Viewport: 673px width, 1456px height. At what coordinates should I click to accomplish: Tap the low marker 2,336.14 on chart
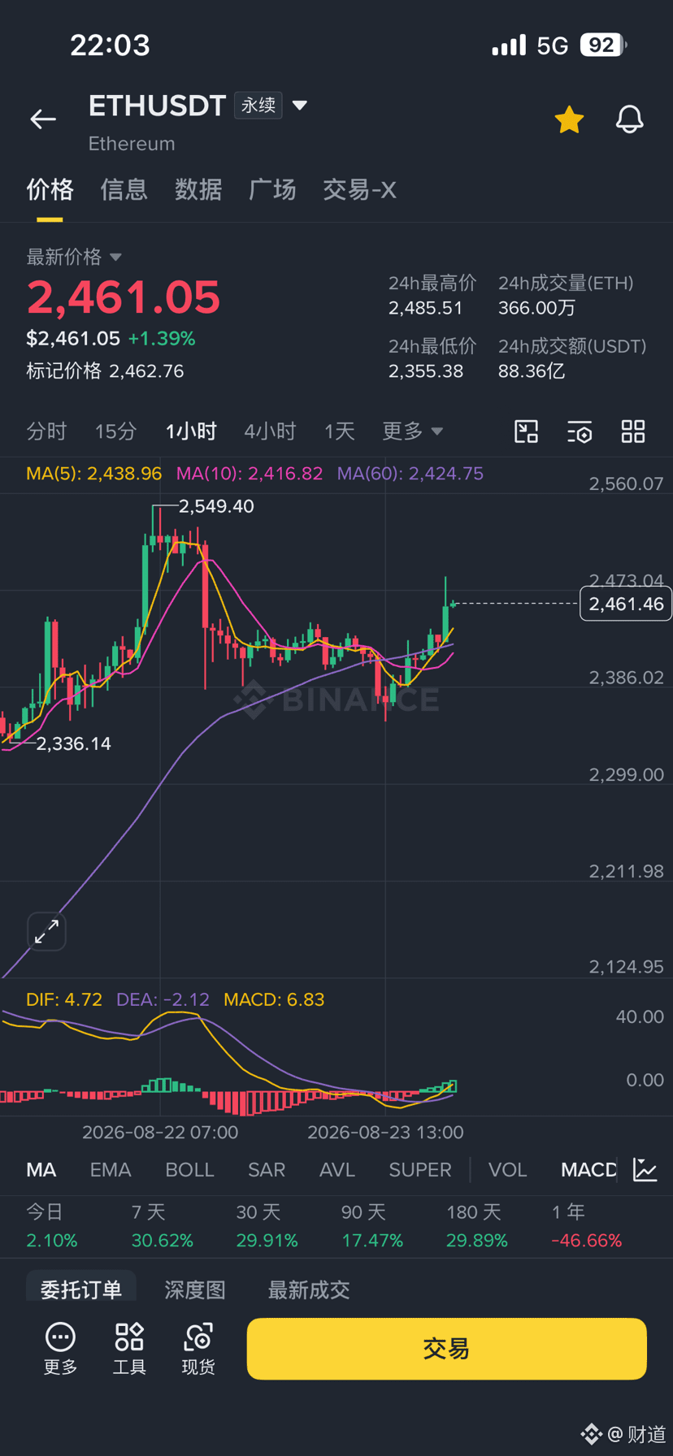(73, 743)
